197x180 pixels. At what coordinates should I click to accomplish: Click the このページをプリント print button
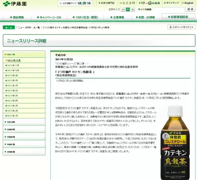[181, 27]
